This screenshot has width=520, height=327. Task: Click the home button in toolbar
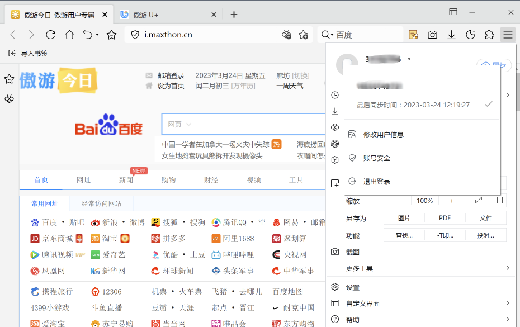coord(69,35)
